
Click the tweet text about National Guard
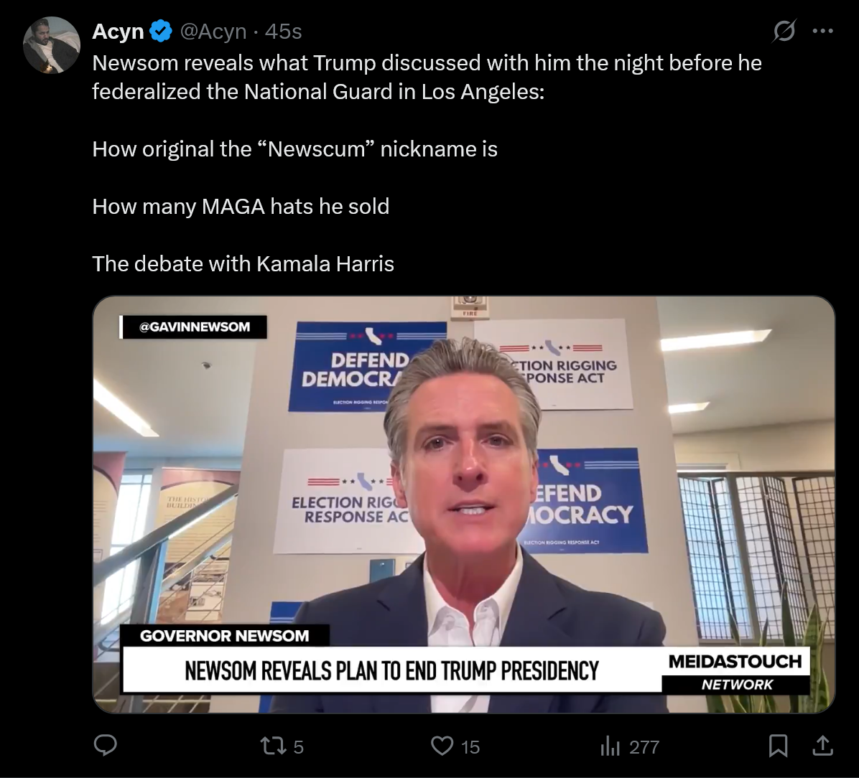pyautogui.click(x=427, y=78)
